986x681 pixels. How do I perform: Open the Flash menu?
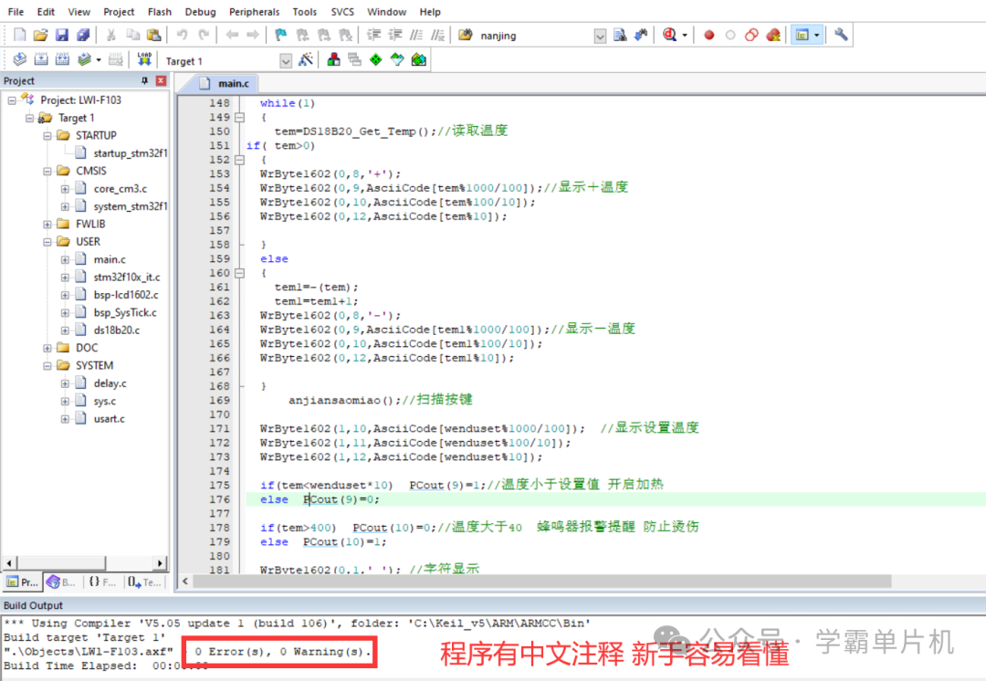click(160, 11)
